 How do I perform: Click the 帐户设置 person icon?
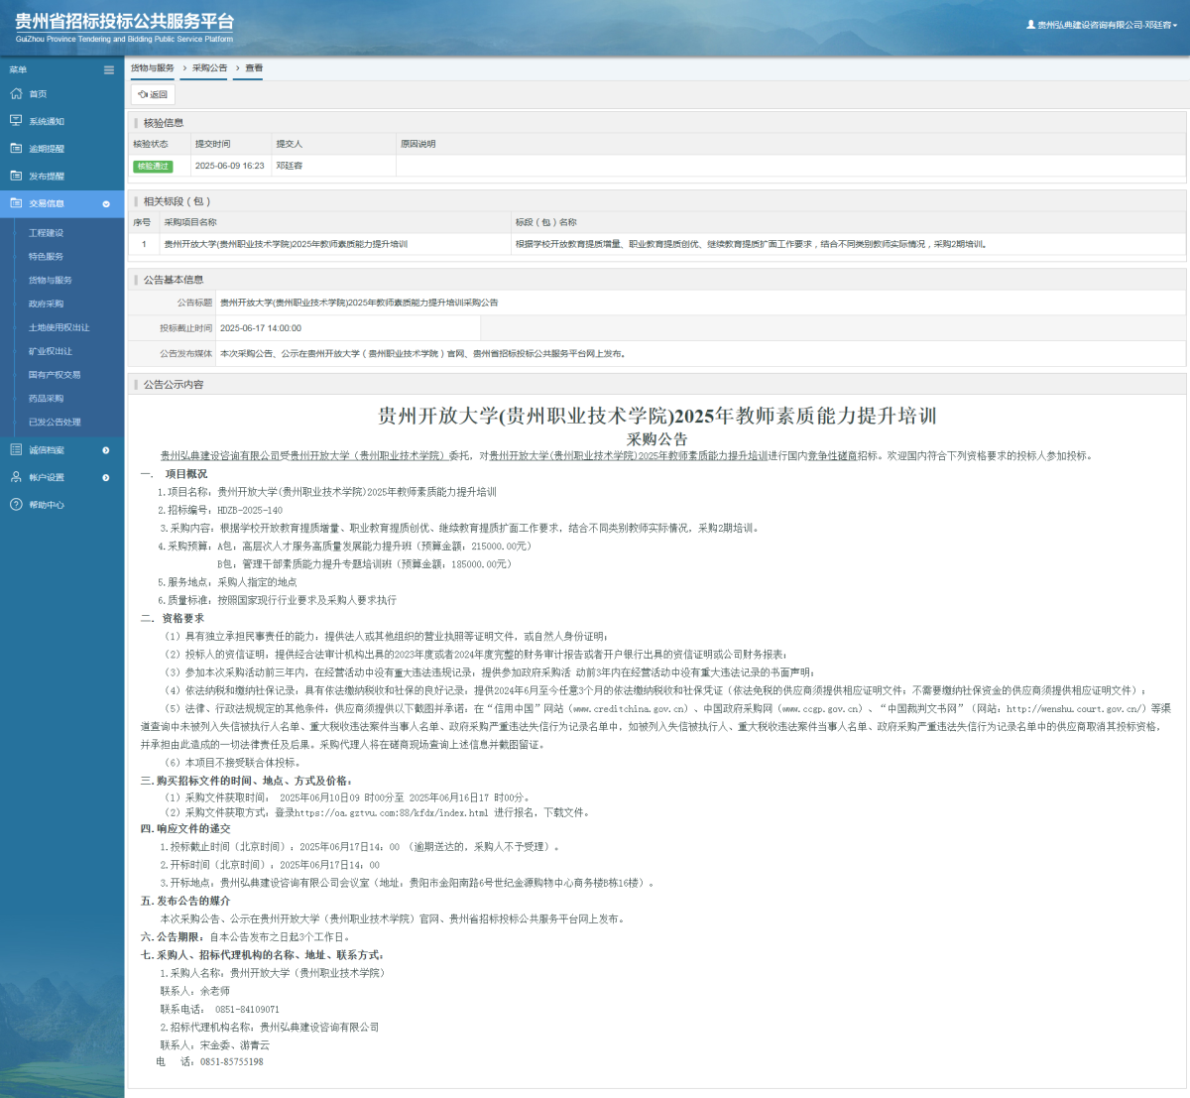pyautogui.click(x=16, y=477)
